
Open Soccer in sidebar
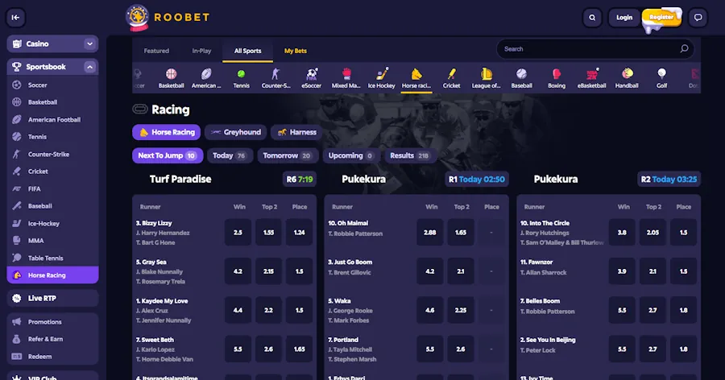(52, 85)
